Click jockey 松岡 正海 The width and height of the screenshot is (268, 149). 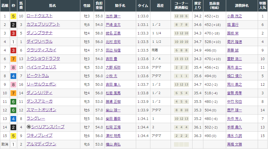113,127
